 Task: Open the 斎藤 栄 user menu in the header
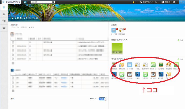pyautogui.click(x=166, y=2)
